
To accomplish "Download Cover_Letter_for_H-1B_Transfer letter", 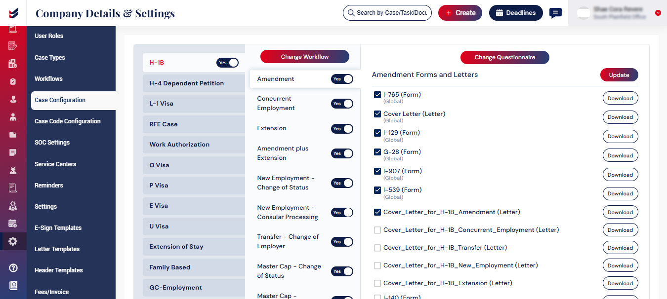I will pyautogui.click(x=620, y=248).
